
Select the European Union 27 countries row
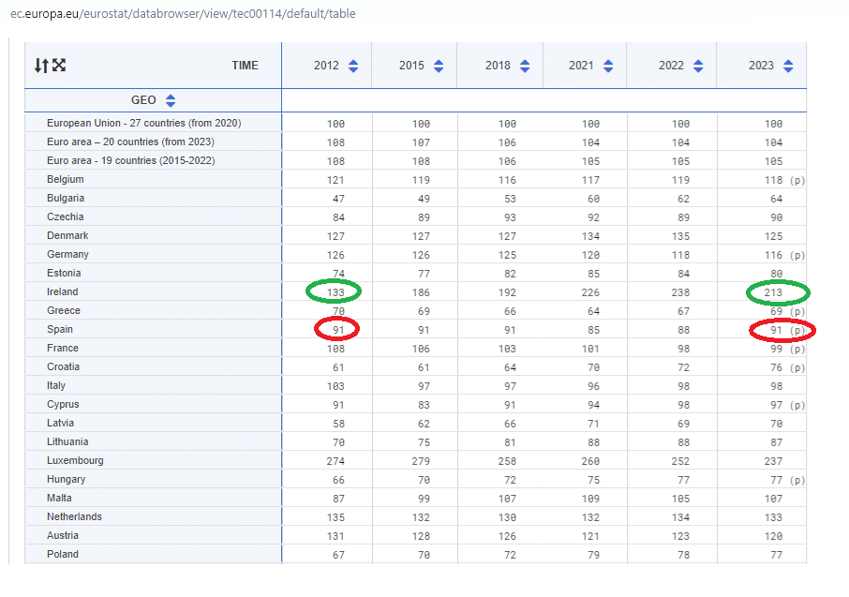coord(143,124)
